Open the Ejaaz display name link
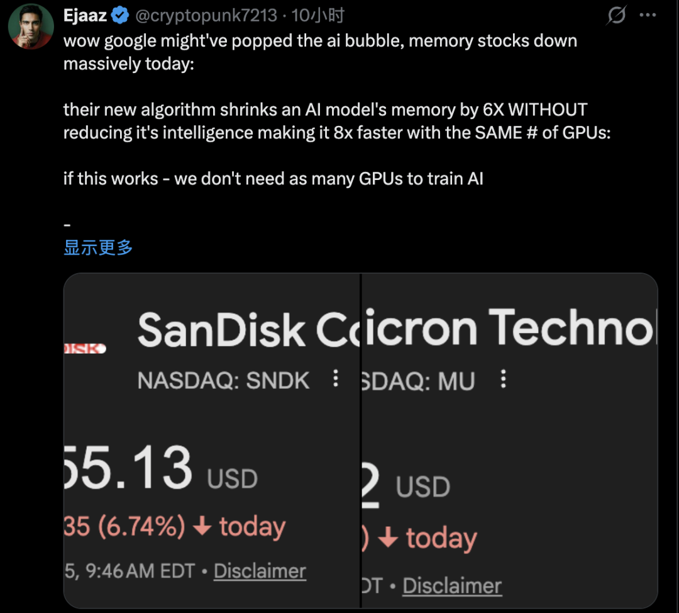 (84, 16)
